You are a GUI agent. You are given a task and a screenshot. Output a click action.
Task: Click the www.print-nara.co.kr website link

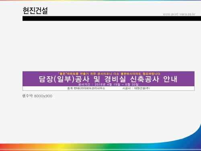(x=179, y=14)
